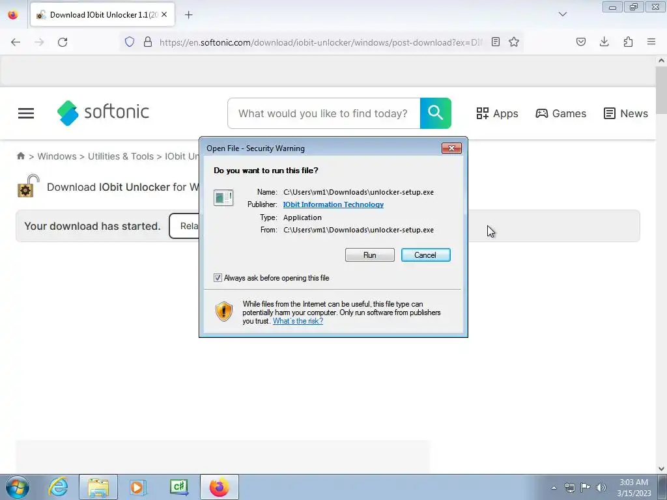Open the Apps section
The height and width of the screenshot is (500, 667).
tap(497, 113)
